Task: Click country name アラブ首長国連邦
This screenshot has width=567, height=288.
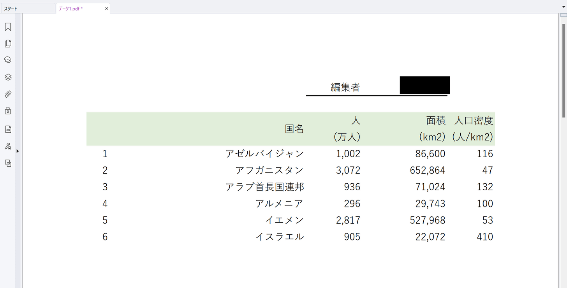Action: pyautogui.click(x=265, y=187)
